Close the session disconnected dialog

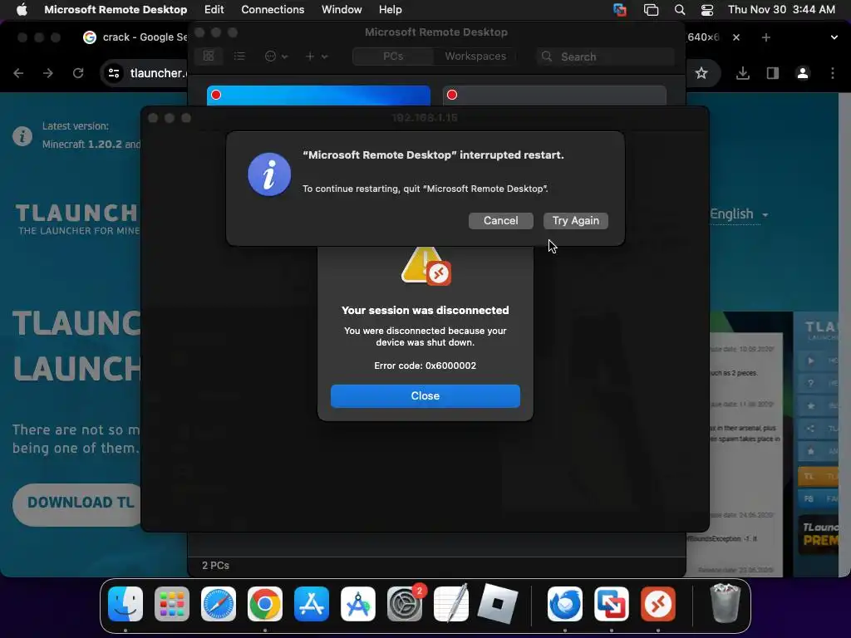(425, 396)
